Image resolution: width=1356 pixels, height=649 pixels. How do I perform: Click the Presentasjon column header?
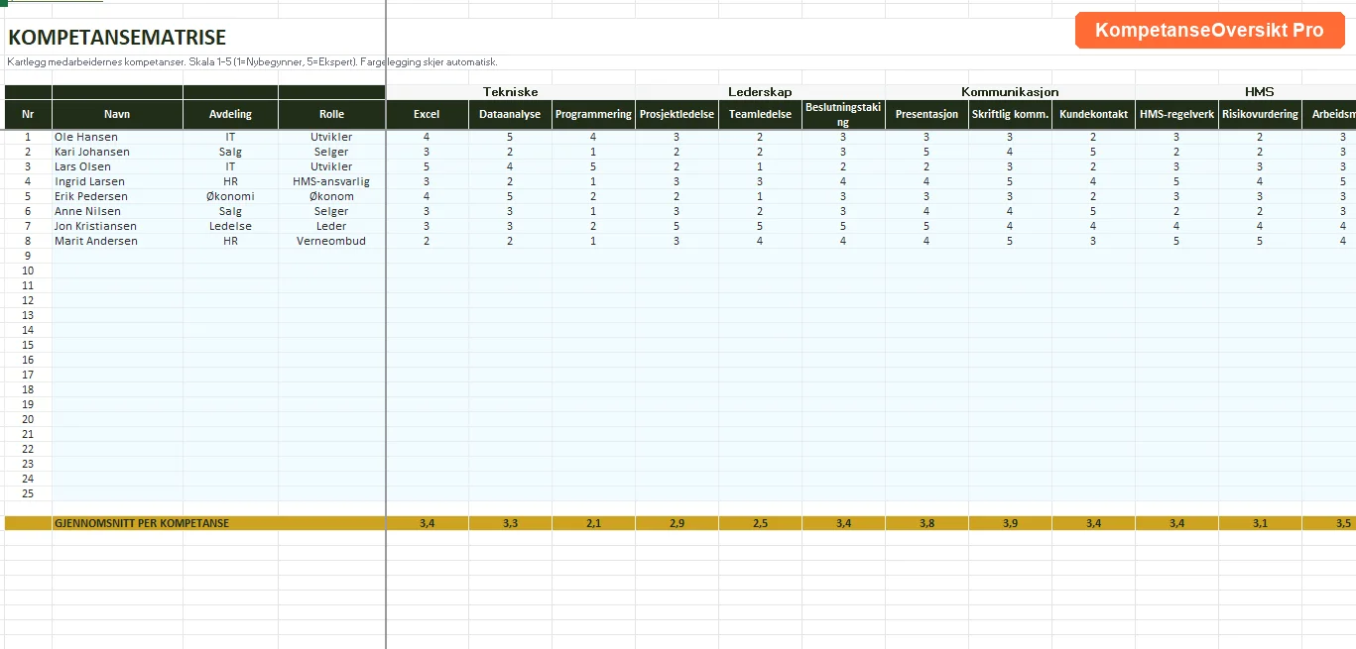[x=926, y=114]
